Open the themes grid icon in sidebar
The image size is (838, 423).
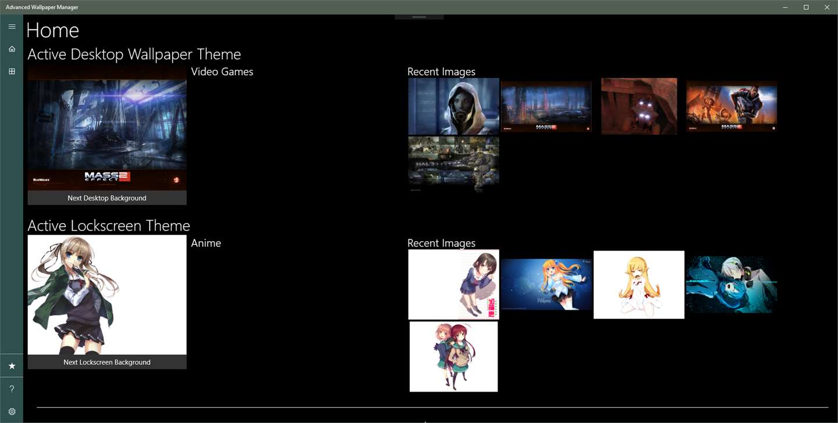click(x=12, y=71)
